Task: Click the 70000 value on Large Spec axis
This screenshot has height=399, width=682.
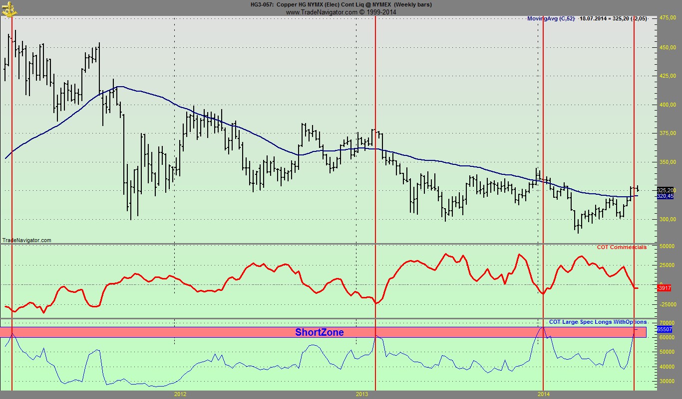Action: coord(666,323)
